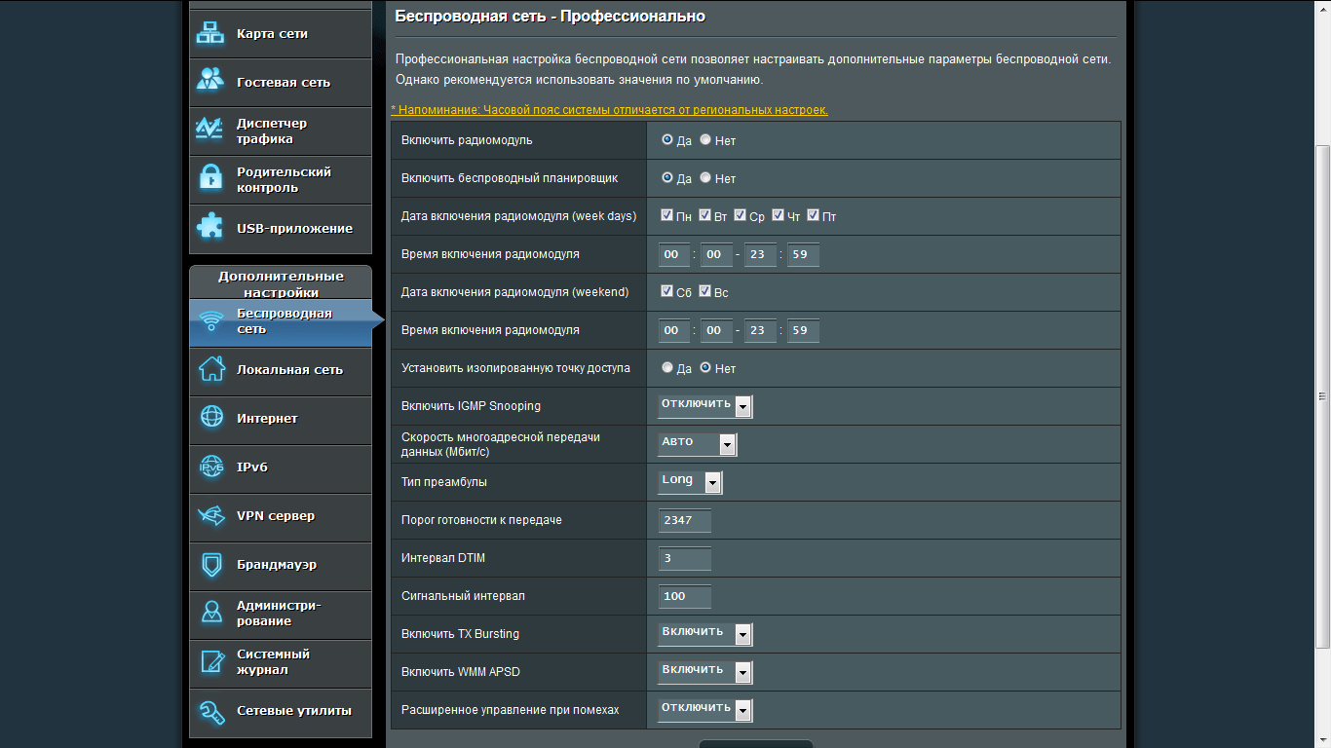Screen dimensions: 1331x748
Task: Open the local network house icon
Action: click(211, 370)
